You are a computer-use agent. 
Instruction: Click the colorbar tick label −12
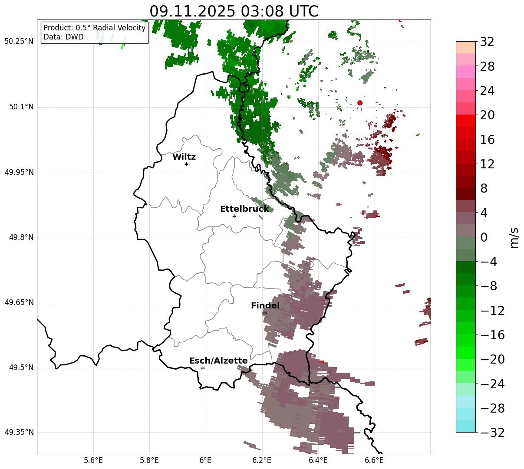point(492,310)
